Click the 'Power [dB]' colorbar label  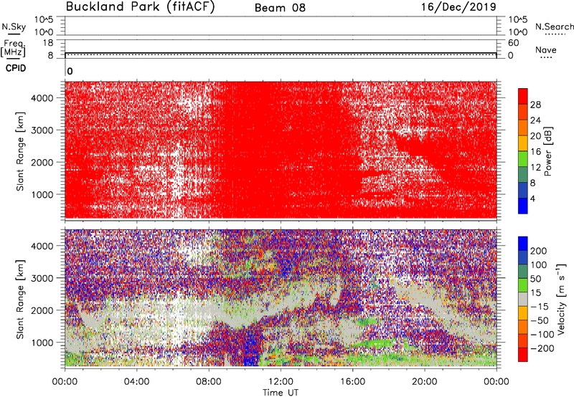(548, 151)
